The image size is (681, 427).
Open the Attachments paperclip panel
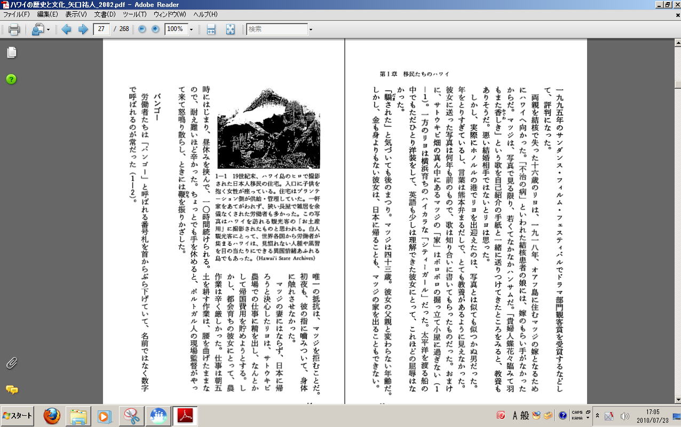11,363
